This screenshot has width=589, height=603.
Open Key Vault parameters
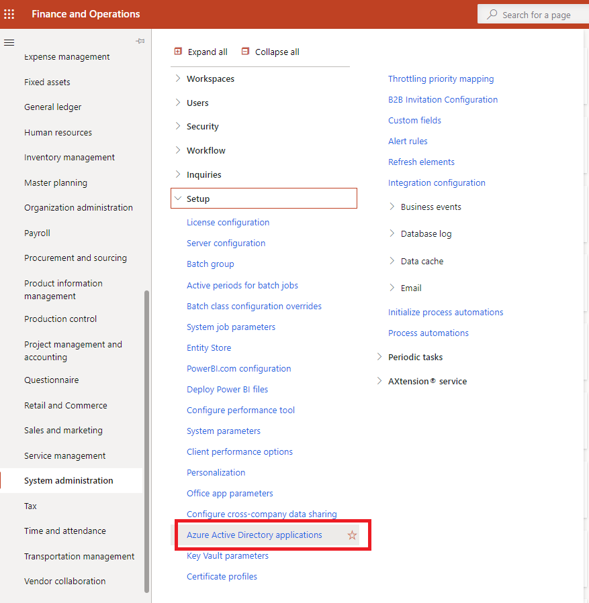228,555
